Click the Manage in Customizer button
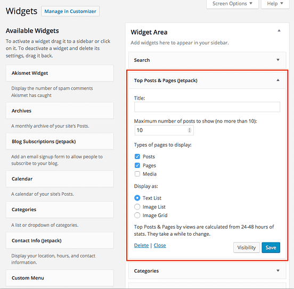Screen dimensions: 294x289 click(x=70, y=11)
